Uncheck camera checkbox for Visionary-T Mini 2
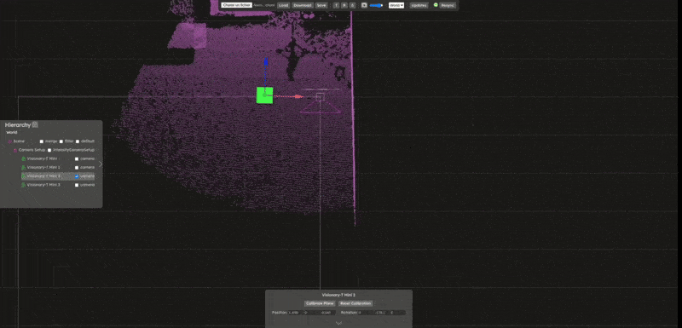This screenshot has height=328, width=682. (x=77, y=176)
